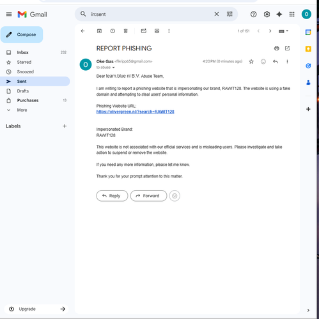Collapse the side panel chevron
Screen dimensions: 319x319
308,310
